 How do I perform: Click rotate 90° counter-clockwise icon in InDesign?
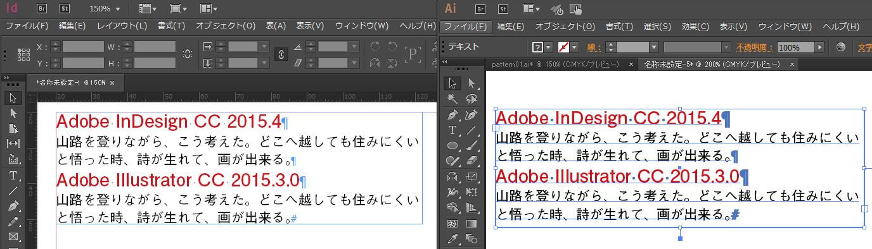pyautogui.click(x=392, y=46)
